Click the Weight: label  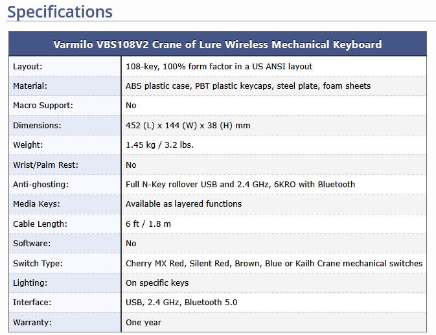coord(28,145)
